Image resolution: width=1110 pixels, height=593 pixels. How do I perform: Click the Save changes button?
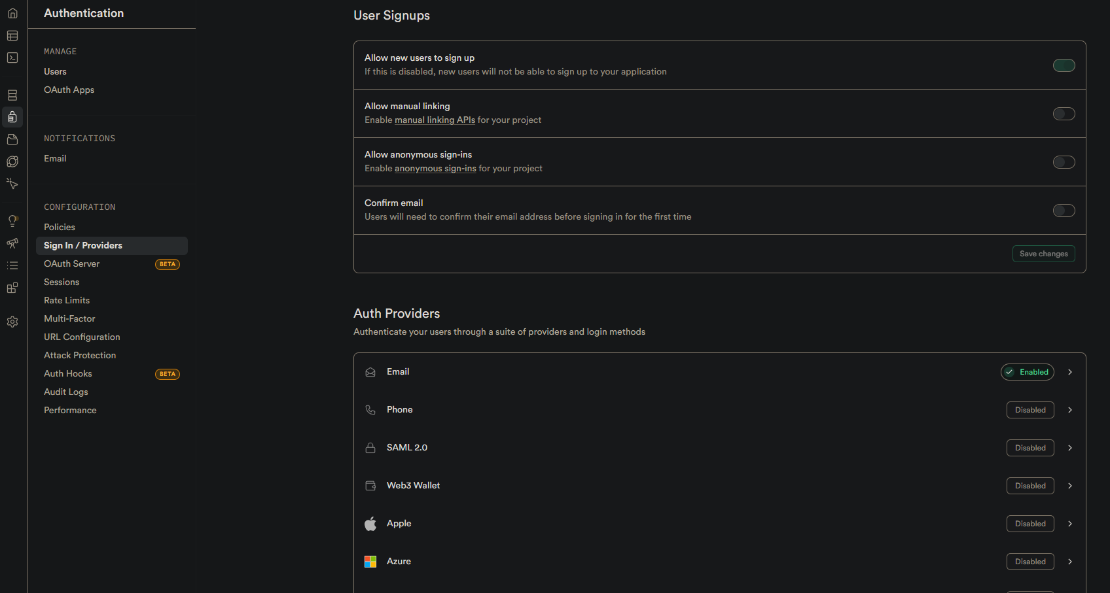1043,254
